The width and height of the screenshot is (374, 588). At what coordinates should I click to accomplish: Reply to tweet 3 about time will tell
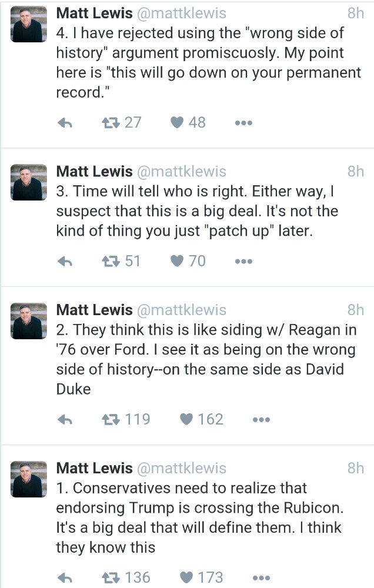point(65,262)
